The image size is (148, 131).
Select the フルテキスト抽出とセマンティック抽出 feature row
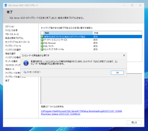[x=91, y=37]
